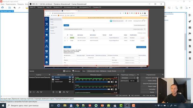Toggle visibility eye of Презентация source
193x108 pixels.
pyautogui.click(x=70, y=82)
